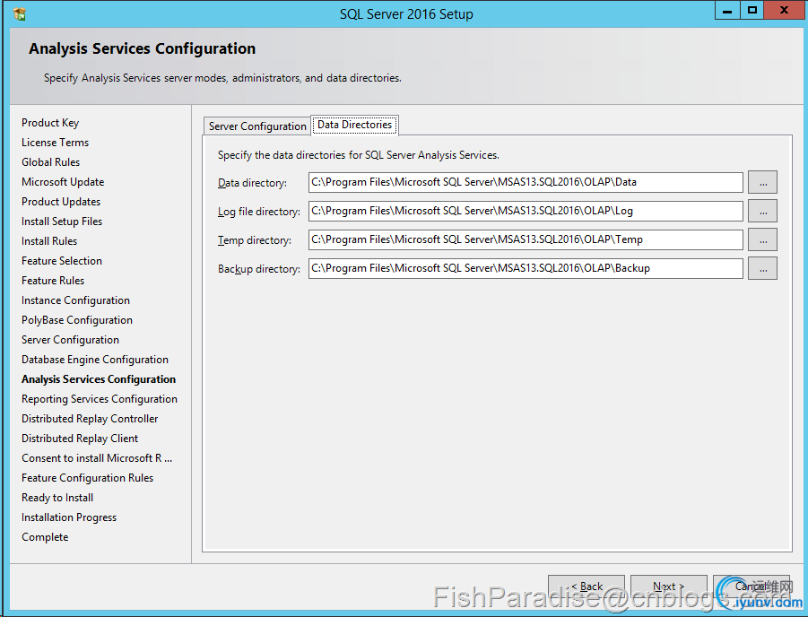Browse for the Log file directory folder
This screenshot has height=617, width=808.
coord(762,212)
